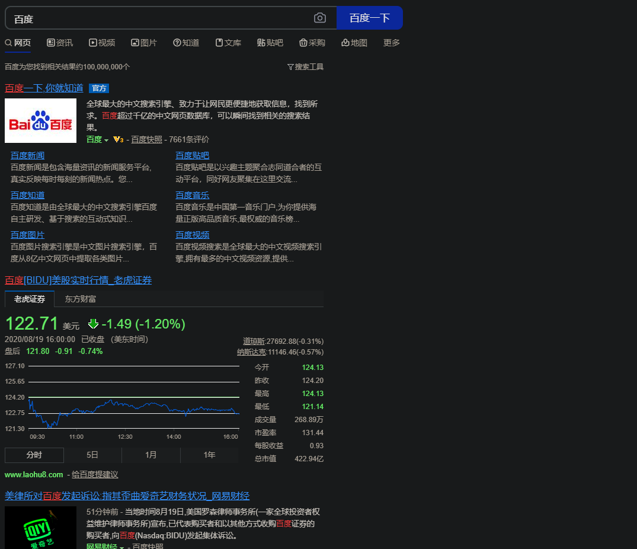Open the 百度视频 sublink
637x549 pixels.
point(192,235)
